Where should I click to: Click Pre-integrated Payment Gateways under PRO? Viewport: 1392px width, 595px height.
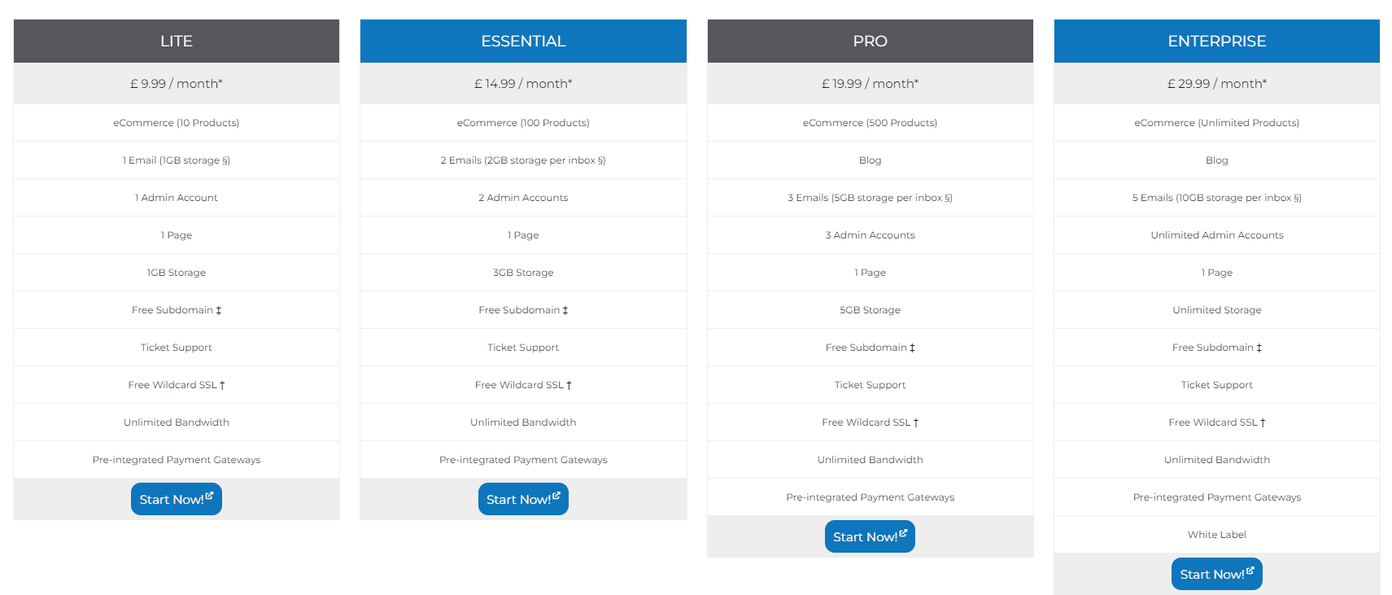coord(870,497)
